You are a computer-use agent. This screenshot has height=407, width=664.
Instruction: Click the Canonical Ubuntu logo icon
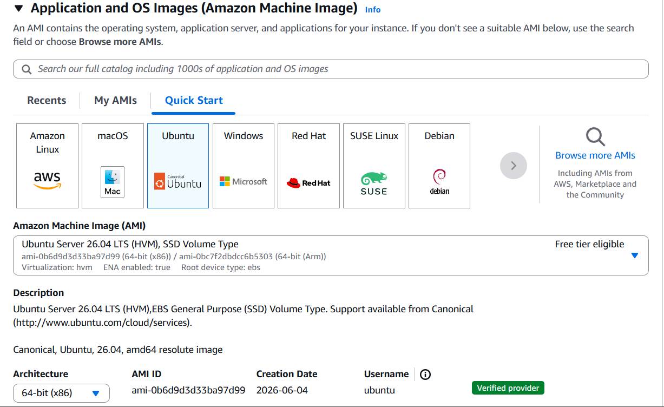tap(177, 182)
